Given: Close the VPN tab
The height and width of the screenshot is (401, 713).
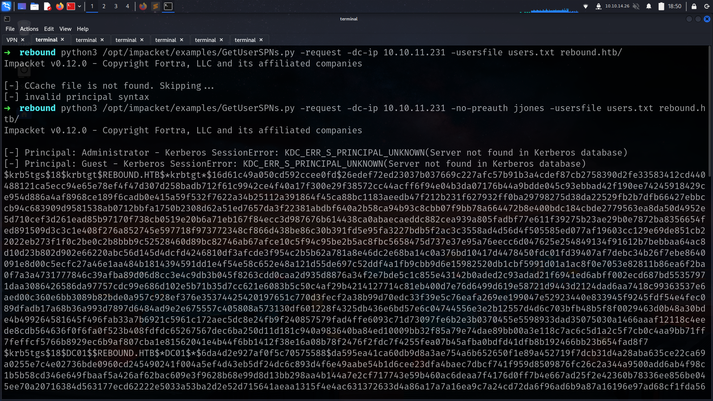Looking at the screenshot, I should 23,40.
